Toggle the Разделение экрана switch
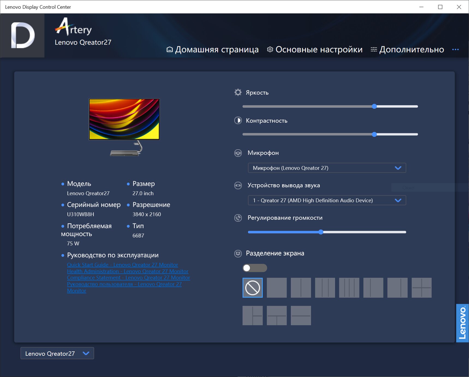Viewport: 469px width, 377px height. point(255,268)
